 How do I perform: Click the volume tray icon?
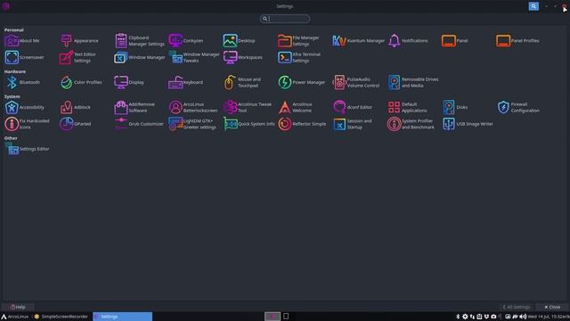click(x=523, y=317)
